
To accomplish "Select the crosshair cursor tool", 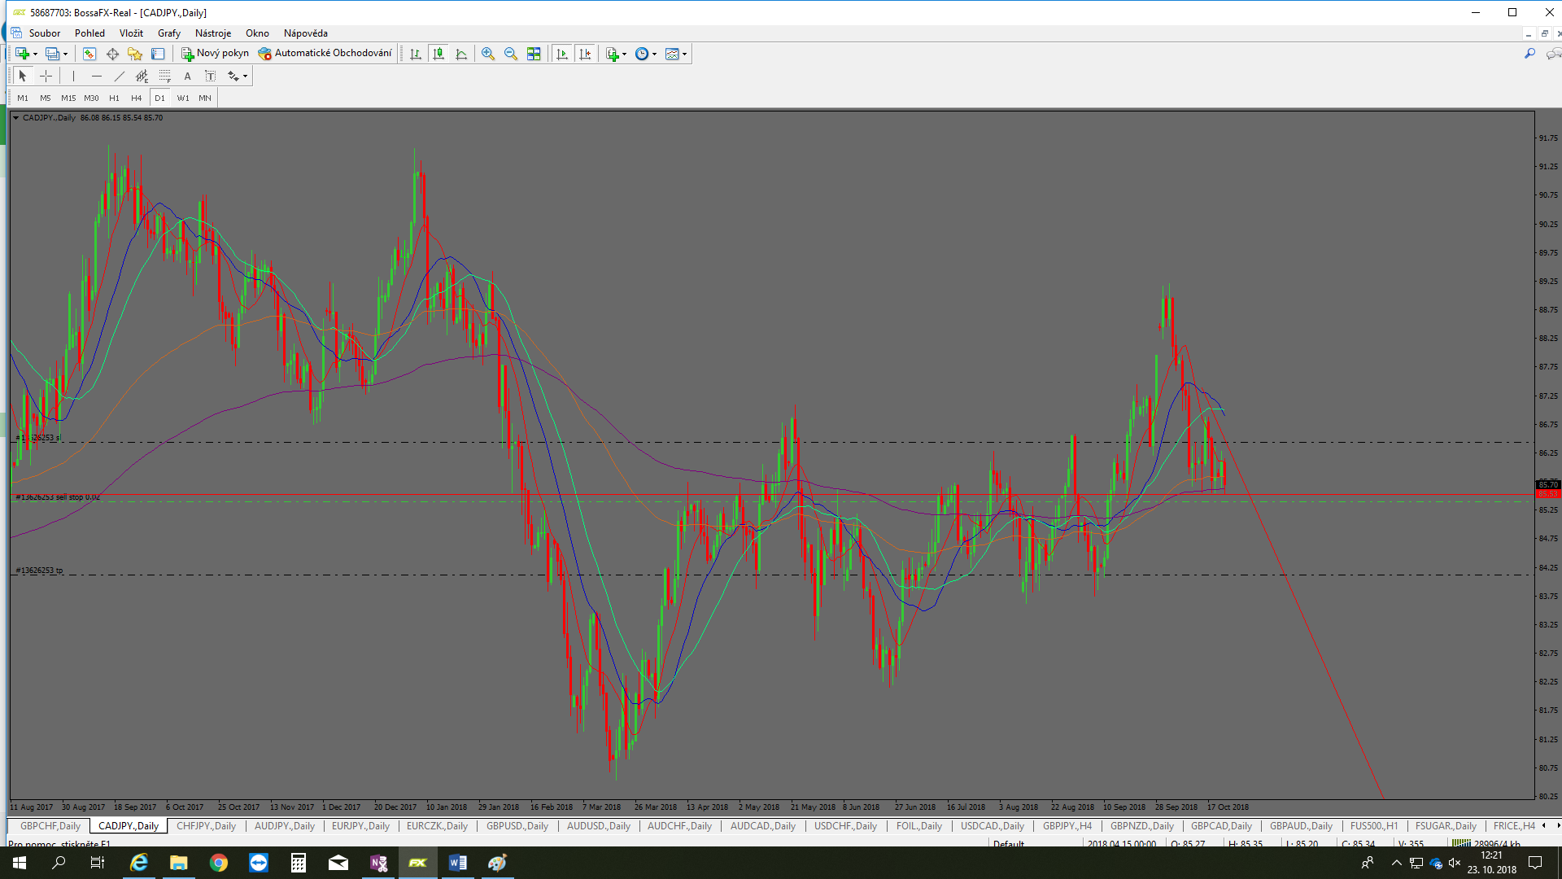I will pos(46,76).
